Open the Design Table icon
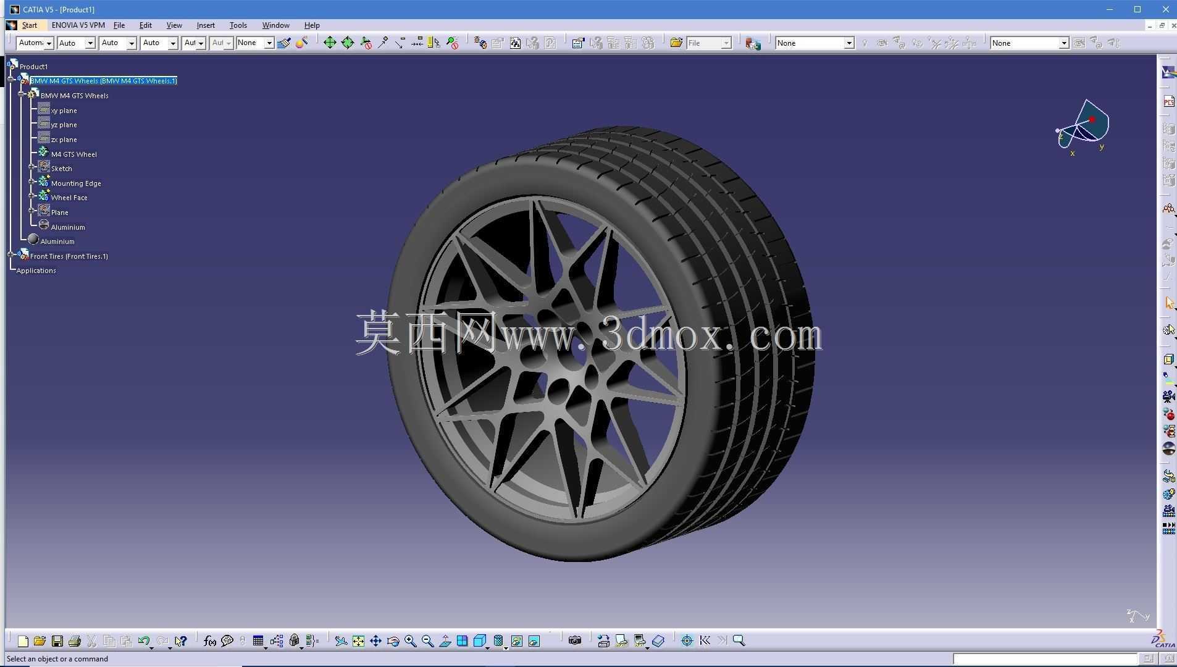Image resolution: width=1177 pixels, height=667 pixels. [258, 641]
